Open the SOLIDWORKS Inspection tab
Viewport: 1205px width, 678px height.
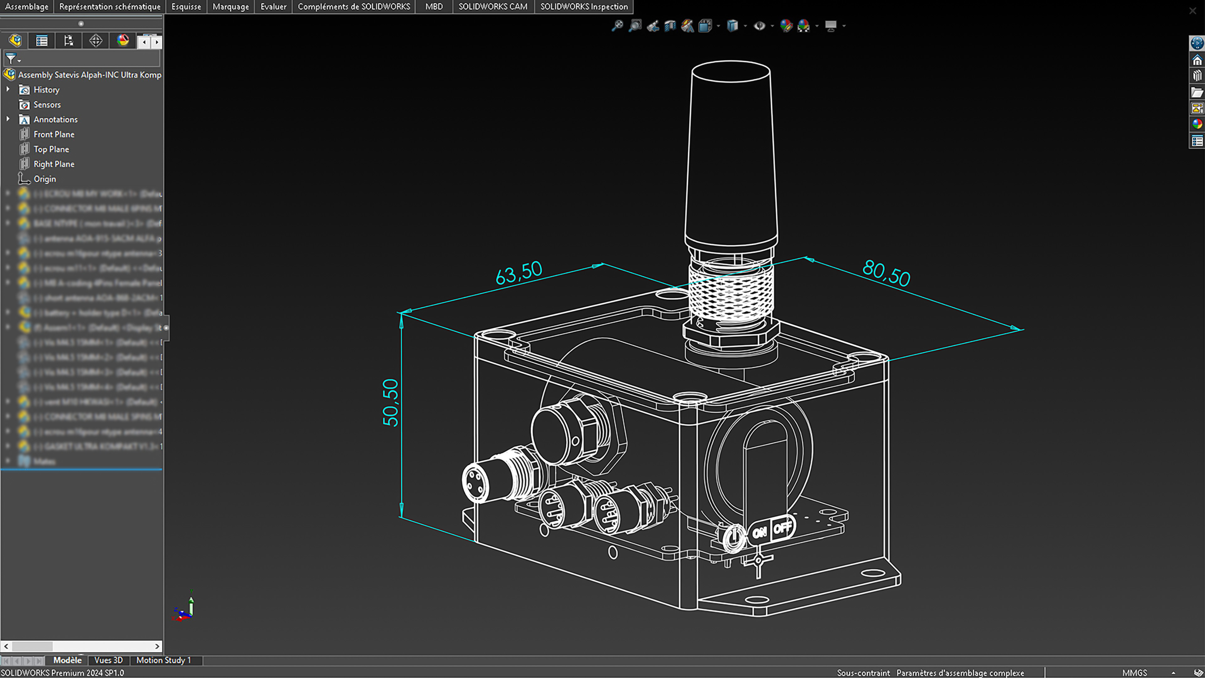pos(584,7)
